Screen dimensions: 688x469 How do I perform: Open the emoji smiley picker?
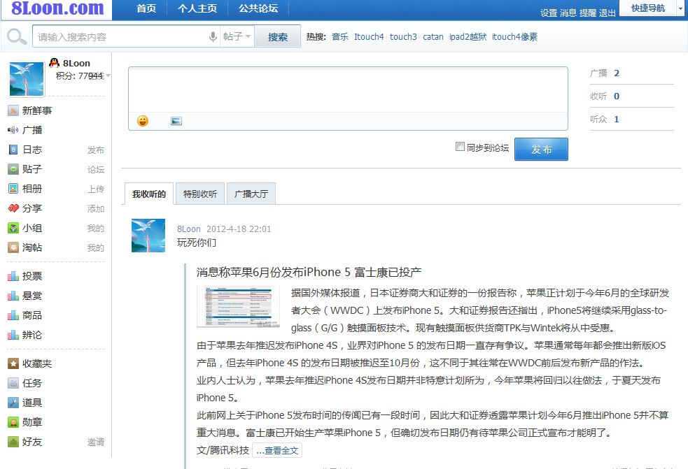click(x=143, y=121)
